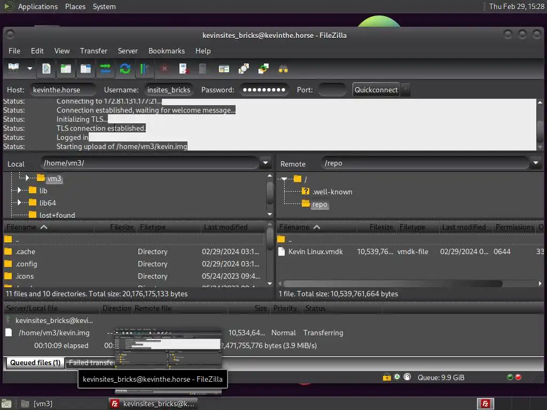Switch to Failed transfers tab
The width and height of the screenshot is (547, 410).
tap(91, 362)
